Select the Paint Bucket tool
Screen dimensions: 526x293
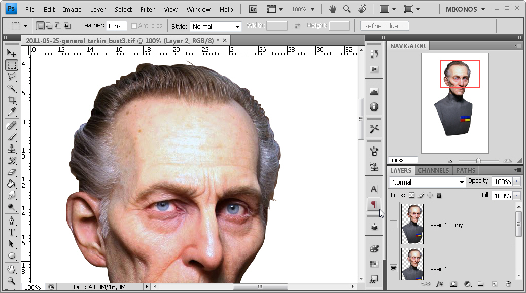point(12,184)
